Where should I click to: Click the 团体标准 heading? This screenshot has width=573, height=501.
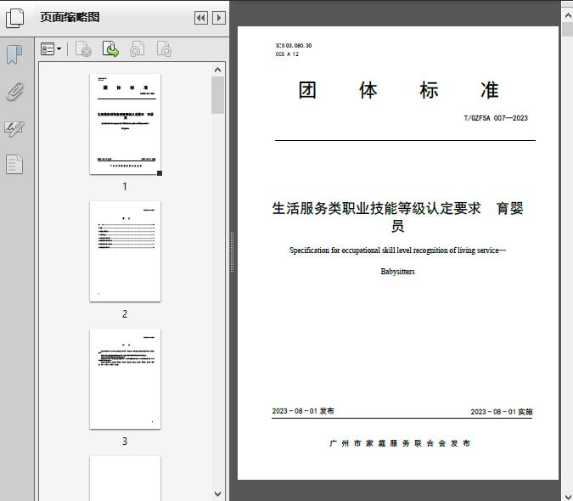[399, 90]
